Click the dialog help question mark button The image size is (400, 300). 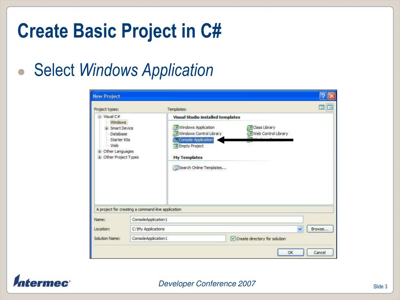323,96
